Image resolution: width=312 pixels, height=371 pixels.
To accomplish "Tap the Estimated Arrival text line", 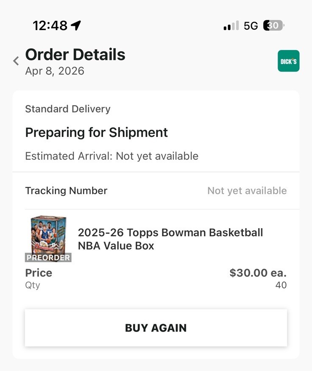I will click(111, 156).
